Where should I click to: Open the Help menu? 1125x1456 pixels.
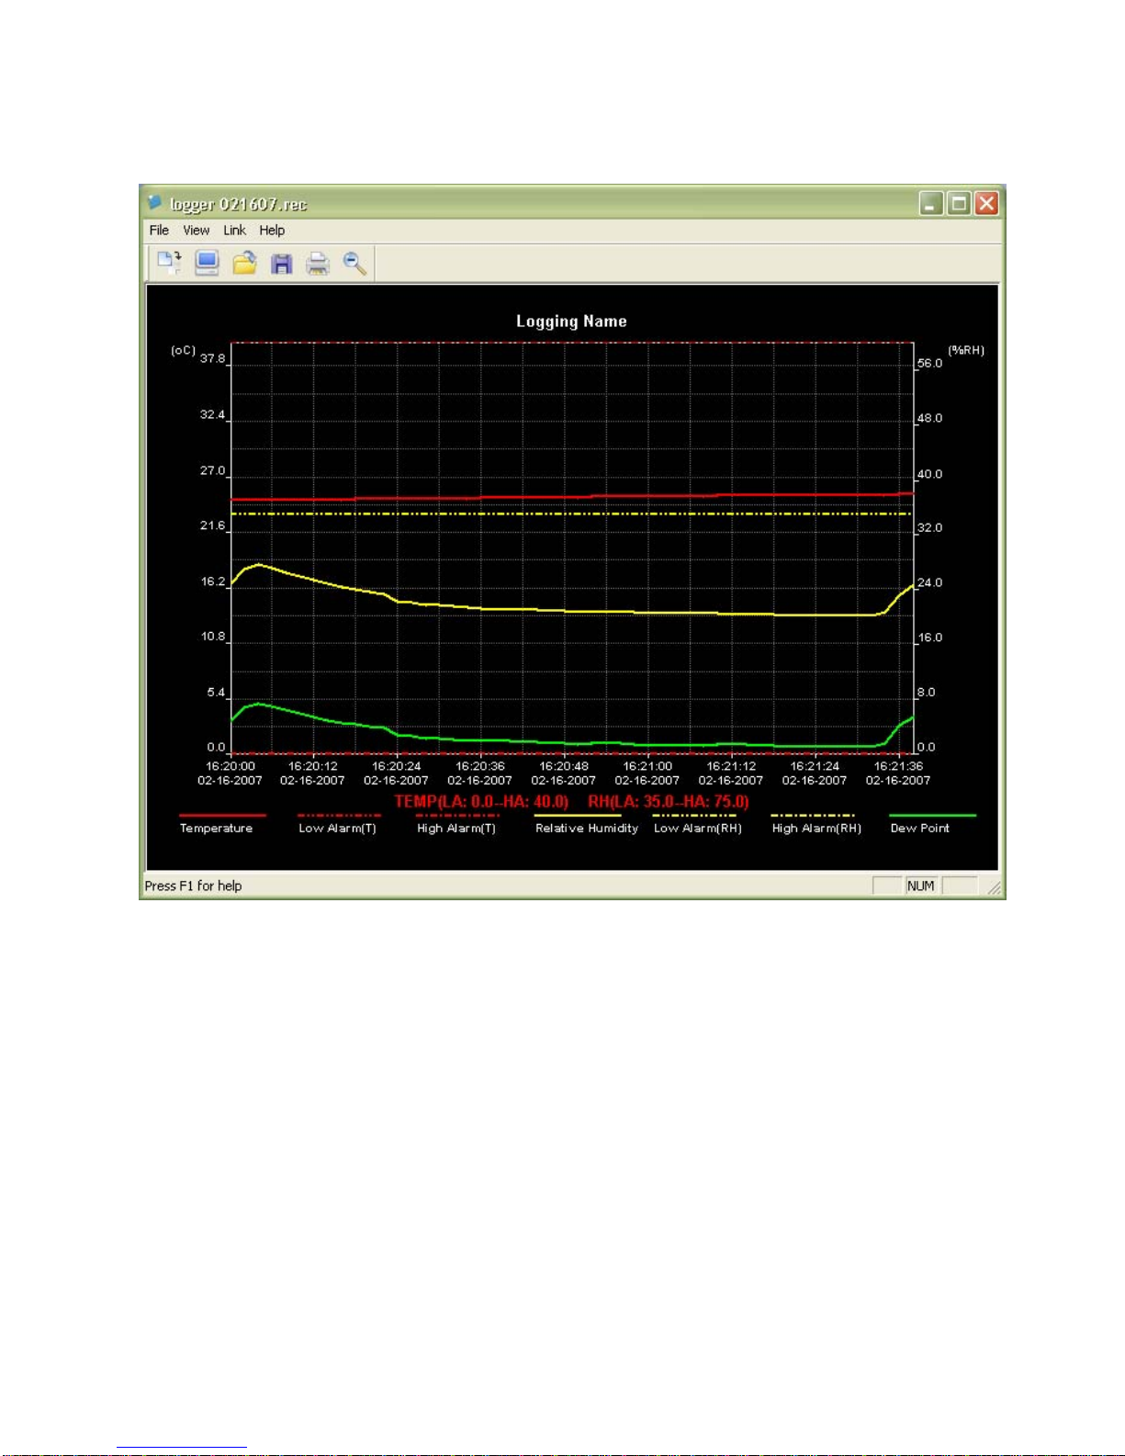(x=272, y=231)
